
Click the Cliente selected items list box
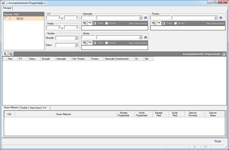(x=114, y=48)
